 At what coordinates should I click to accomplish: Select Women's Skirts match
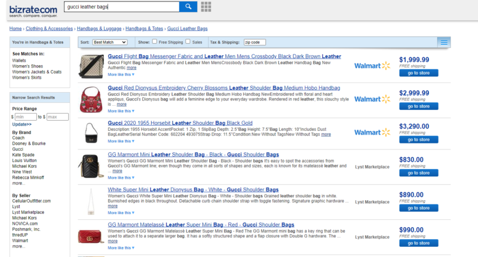click(x=27, y=78)
